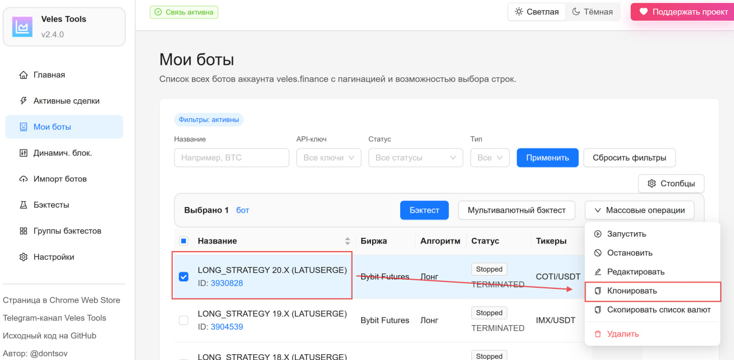Image resolution: width=734 pixels, height=360 pixels.
Task: Click the Название filter input field
Action: (232, 158)
